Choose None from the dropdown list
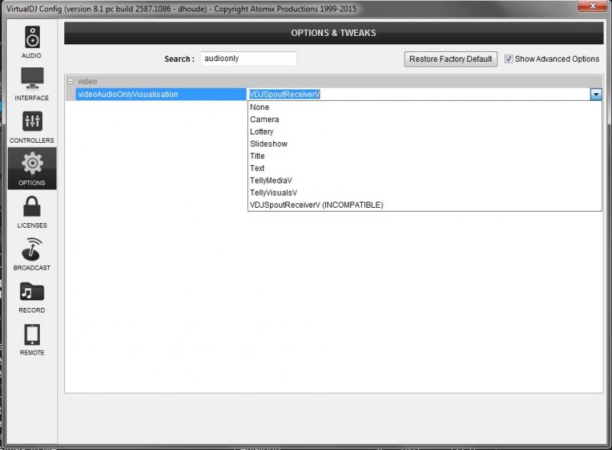The image size is (612, 450). coord(425,107)
